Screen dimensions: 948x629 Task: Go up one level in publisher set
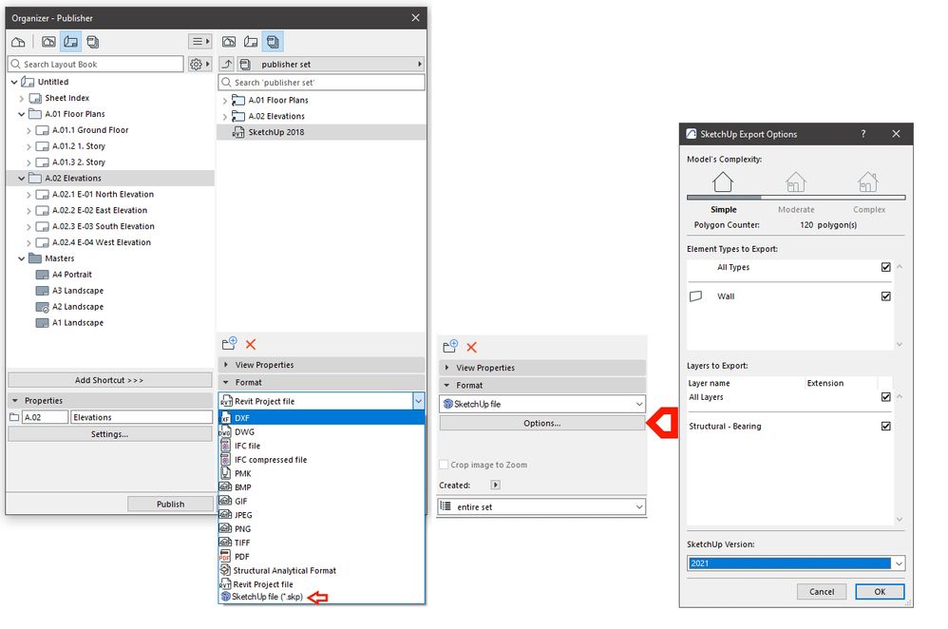pyautogui.click(x=227, y=64)
